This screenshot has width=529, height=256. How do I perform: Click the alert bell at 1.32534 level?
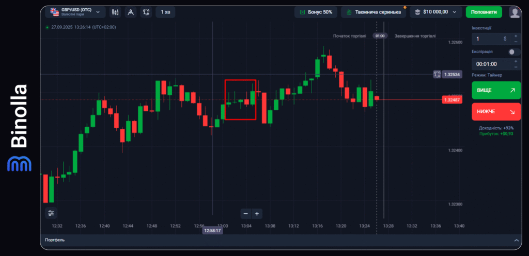pyautogui.click(x=437, y=75)
